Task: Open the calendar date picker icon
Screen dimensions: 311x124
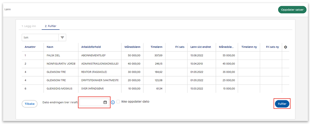Action: click(x=105, y=102)
